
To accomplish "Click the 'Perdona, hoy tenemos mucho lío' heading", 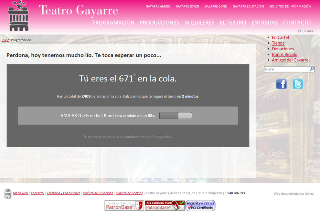I will (84, 55).
